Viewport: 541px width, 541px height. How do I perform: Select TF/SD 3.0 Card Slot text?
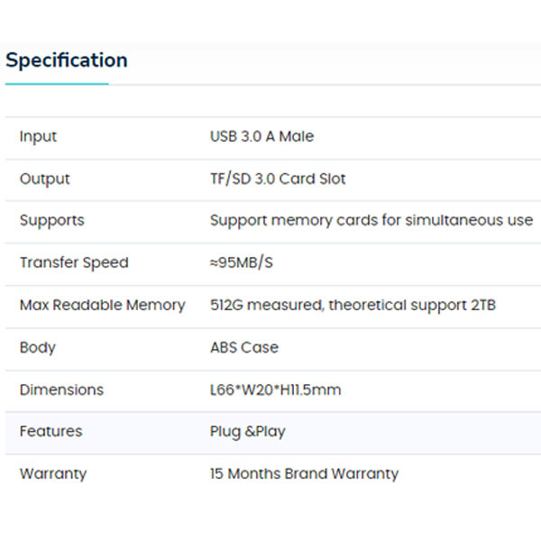click(278, 179)
